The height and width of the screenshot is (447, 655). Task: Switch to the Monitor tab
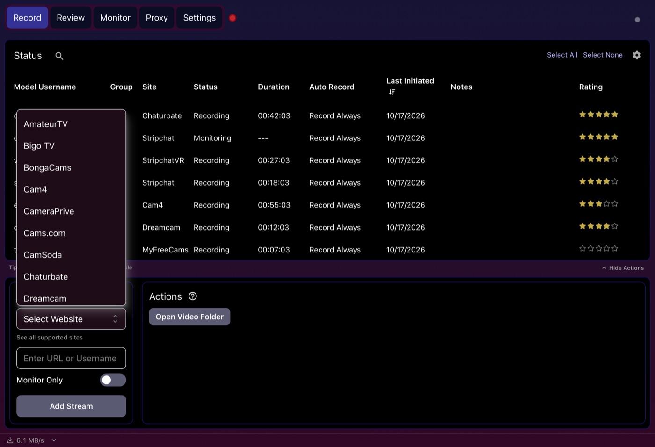(x=115, y=18)
